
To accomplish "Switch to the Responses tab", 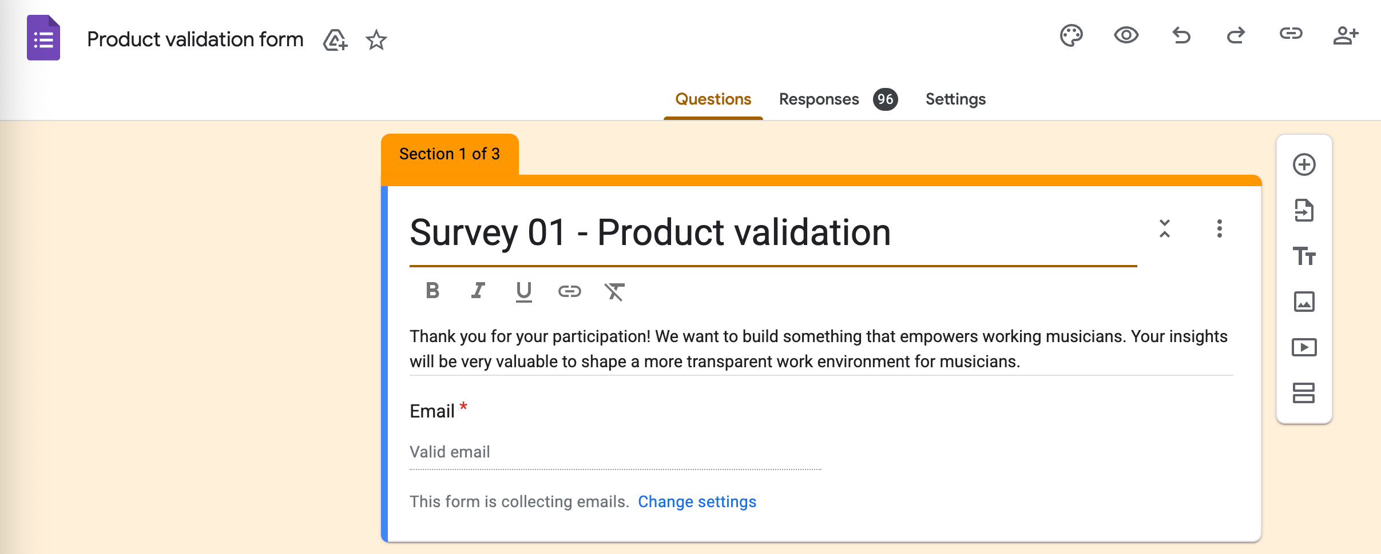I will point(819,99).
